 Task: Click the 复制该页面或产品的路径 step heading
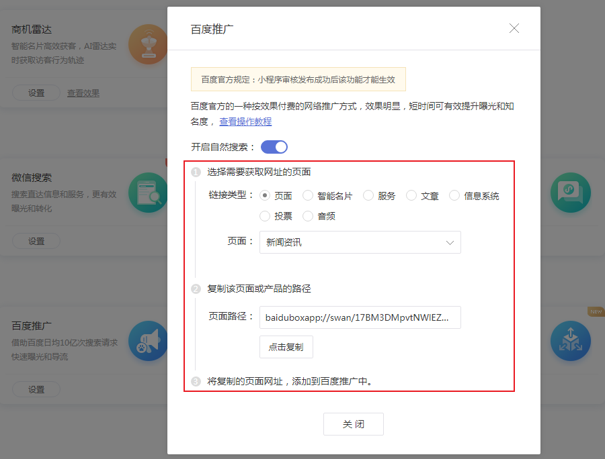[259, 289]
